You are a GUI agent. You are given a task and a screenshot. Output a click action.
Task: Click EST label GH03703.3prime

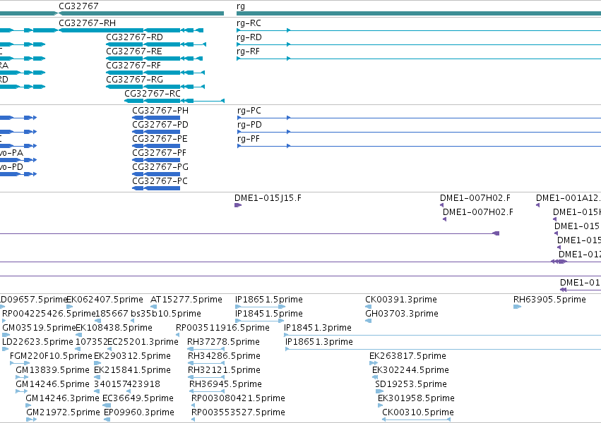402,314
